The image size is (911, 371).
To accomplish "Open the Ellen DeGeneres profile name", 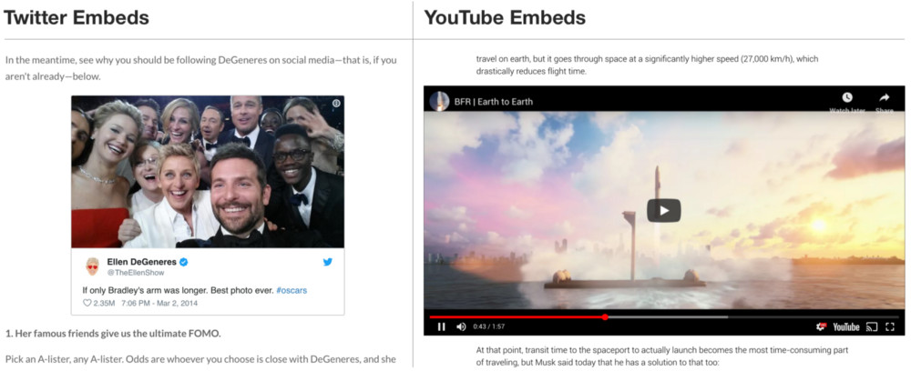I will [143, 262].
